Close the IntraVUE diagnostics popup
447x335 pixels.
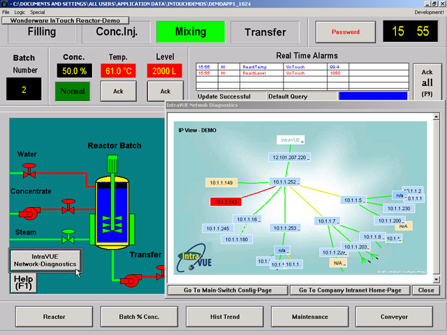pos(426,290)
